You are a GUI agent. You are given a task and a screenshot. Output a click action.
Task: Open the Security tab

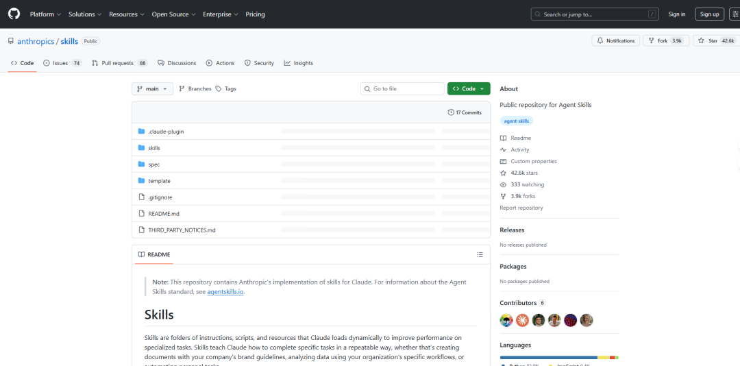259,63
